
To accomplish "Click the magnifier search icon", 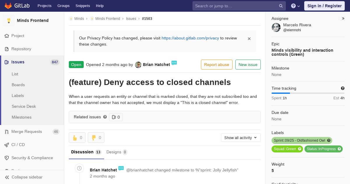I will (281, 6).
